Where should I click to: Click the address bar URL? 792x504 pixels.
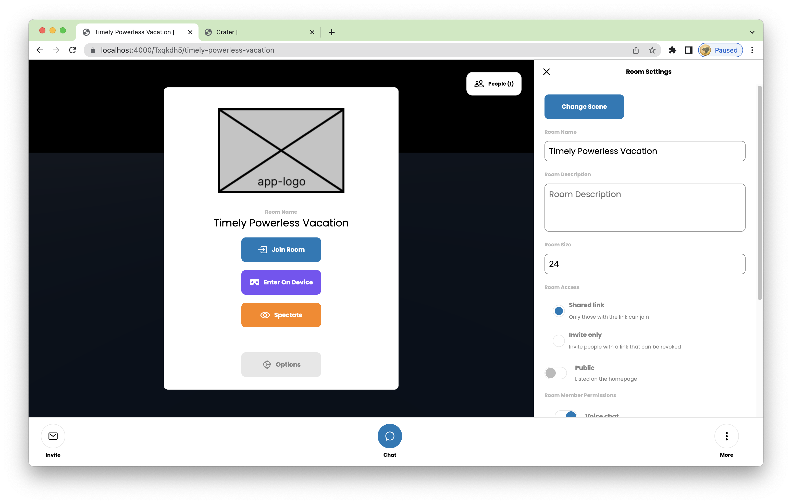click(x=188, y=50)
